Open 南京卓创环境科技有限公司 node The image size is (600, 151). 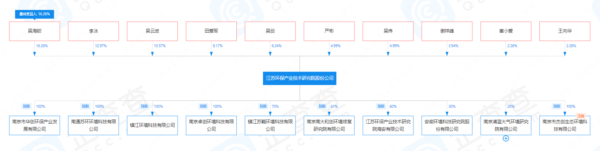click(x=211, y=125)
